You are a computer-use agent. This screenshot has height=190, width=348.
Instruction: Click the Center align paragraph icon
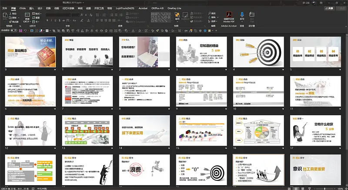coord(102,20)
